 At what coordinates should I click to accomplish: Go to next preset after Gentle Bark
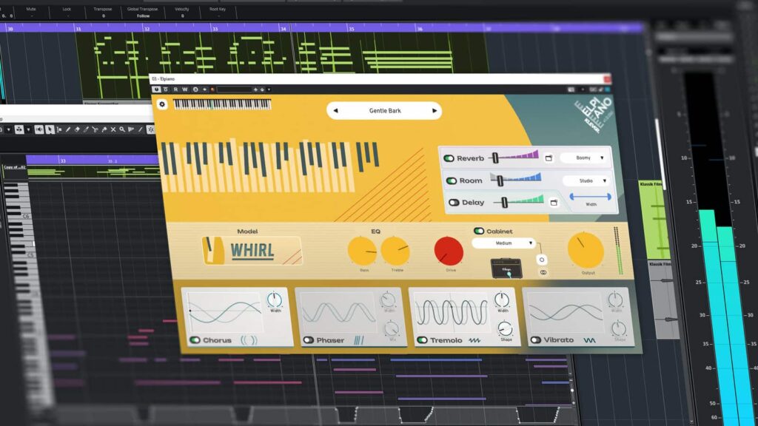[435, 111]
